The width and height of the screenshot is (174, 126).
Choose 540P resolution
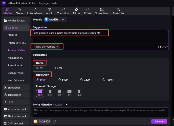63,80
